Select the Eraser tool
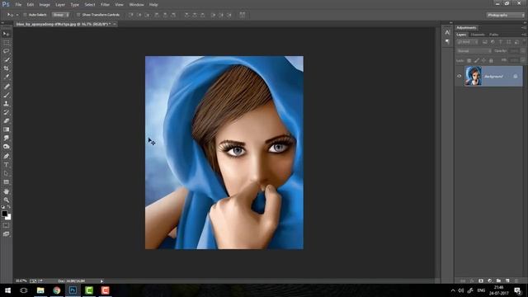 click(x=6, y=121)
